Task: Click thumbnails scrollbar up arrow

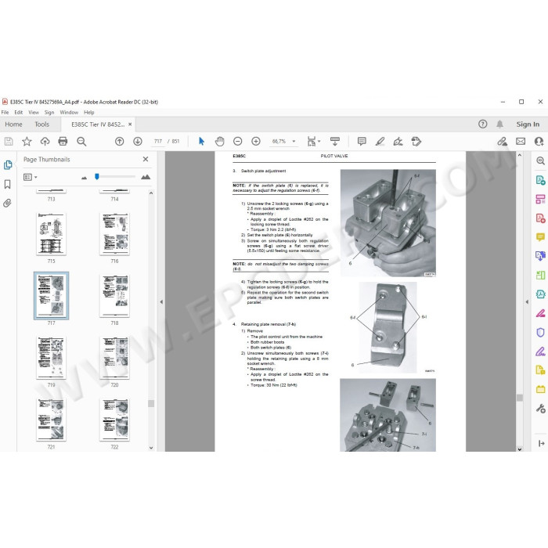Action: pyautogui.click(x=151, y=193)
